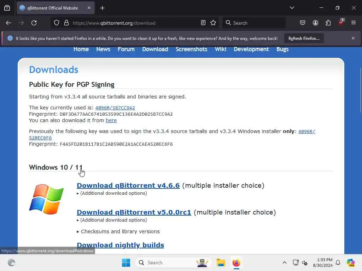
Task: Open the Wiki link
Action: [x=221, y=49]
